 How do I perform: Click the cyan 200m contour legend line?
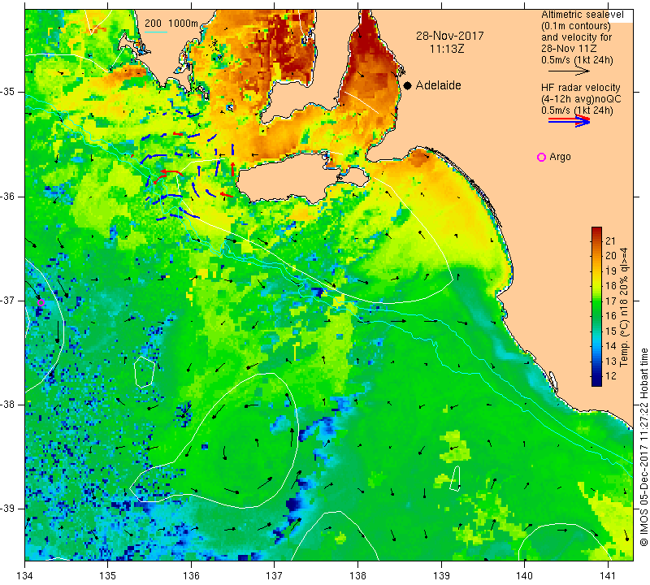click(x=156, y=32)
